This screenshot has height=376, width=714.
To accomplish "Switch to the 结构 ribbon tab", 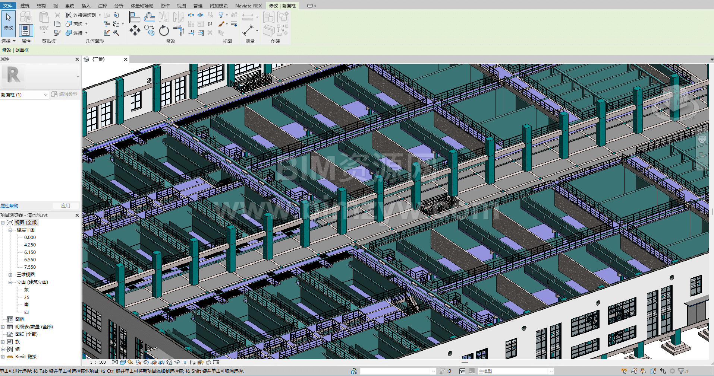I will (41, 6).
